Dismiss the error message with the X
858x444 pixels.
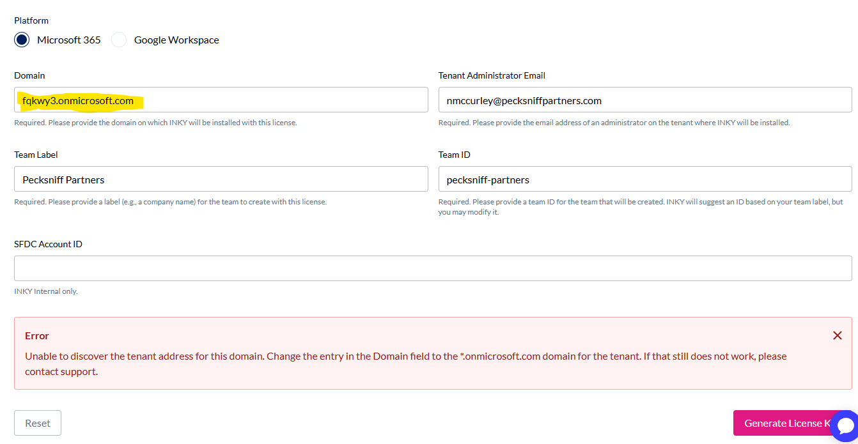(837, 335)
